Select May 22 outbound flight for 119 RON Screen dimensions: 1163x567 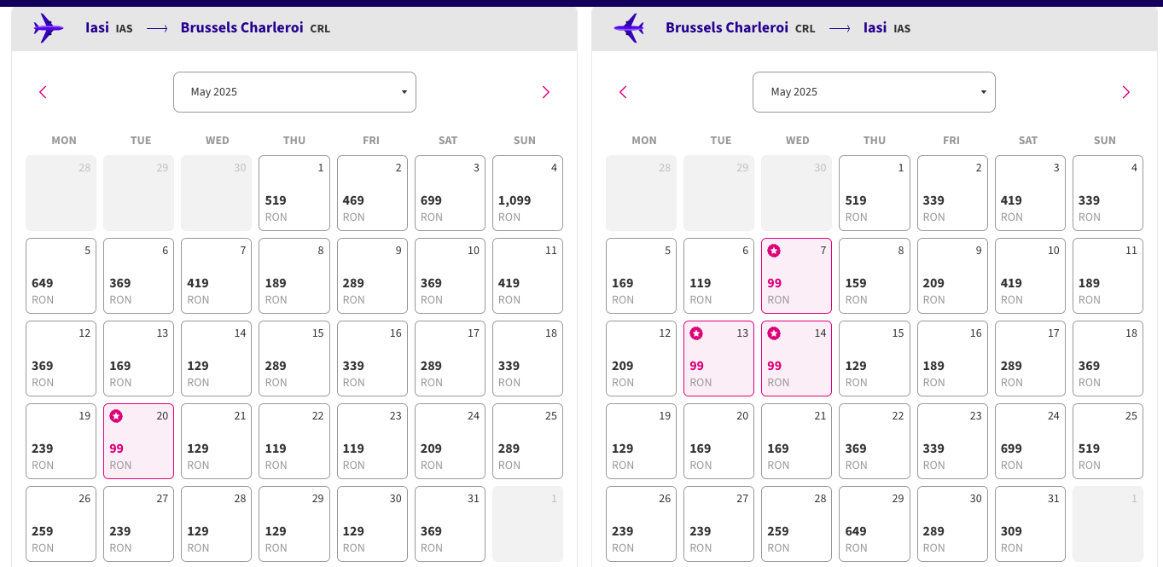point(294,442)
